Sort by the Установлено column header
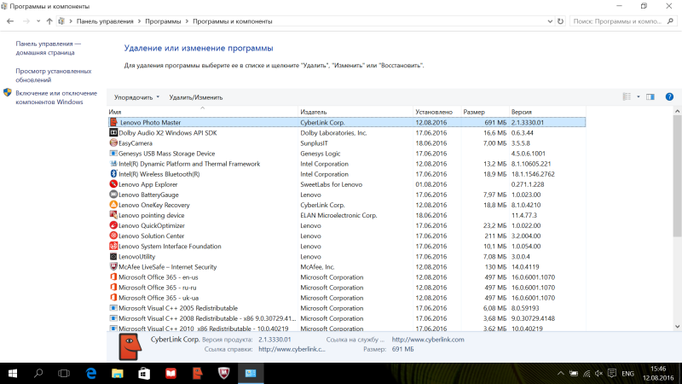 coord(436,112)
